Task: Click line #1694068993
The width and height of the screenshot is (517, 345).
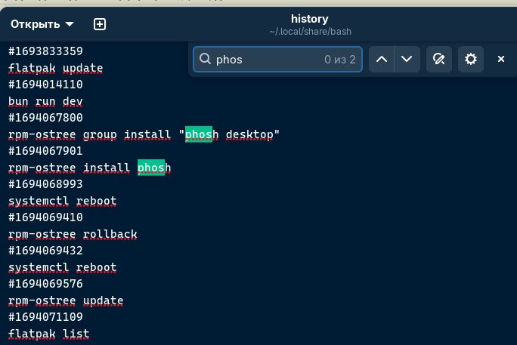Action: coord(45,184)
